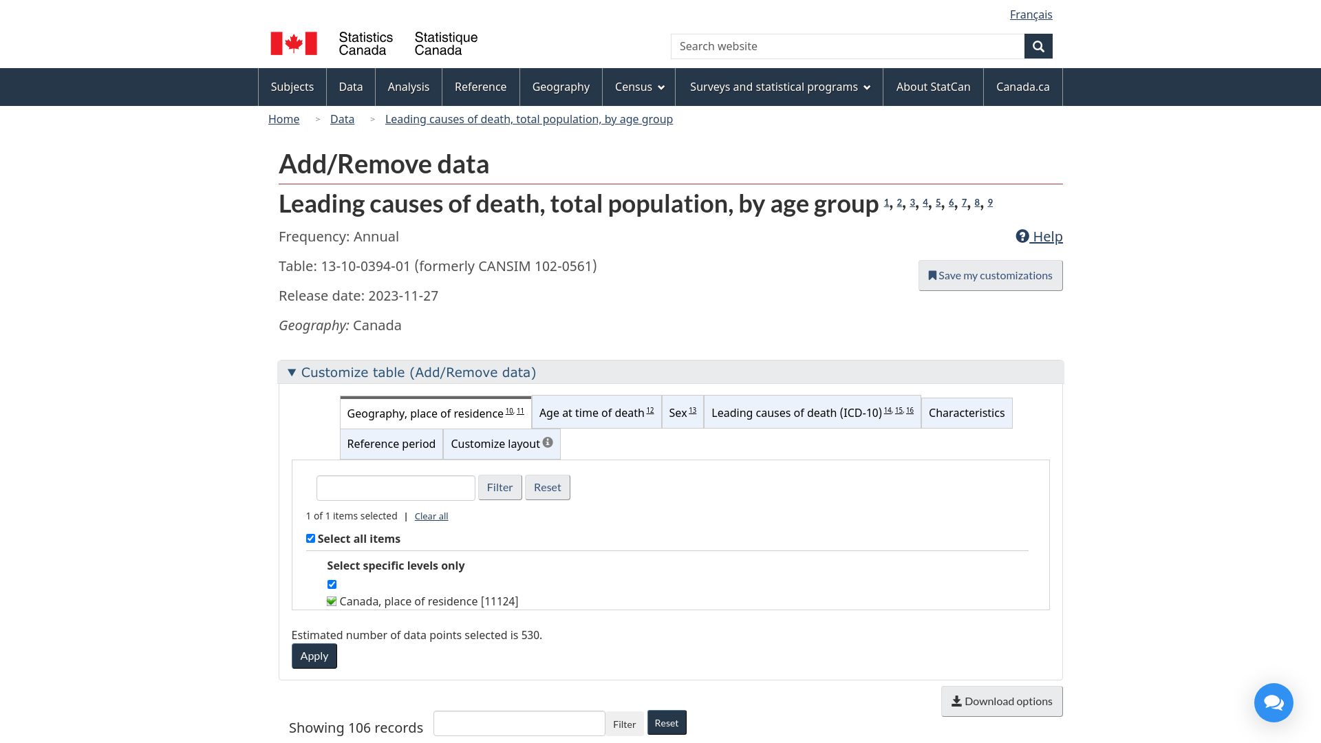Screen dimensions: 1321x743
Task: Open About StatCan menu item
Action: [x=933, y=87]
